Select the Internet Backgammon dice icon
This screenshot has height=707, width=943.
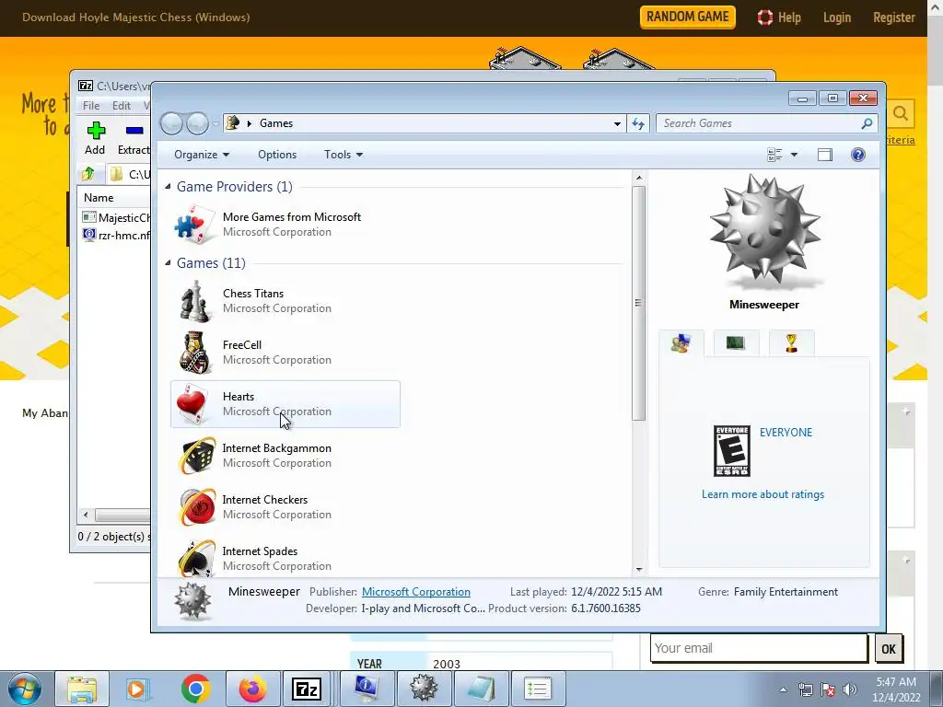(x=197, y=456)
